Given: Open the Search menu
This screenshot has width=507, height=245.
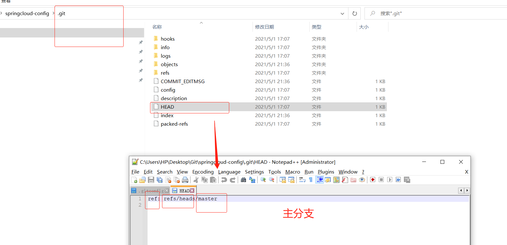Looking at the screenshot, I should [x=165, y=172].
